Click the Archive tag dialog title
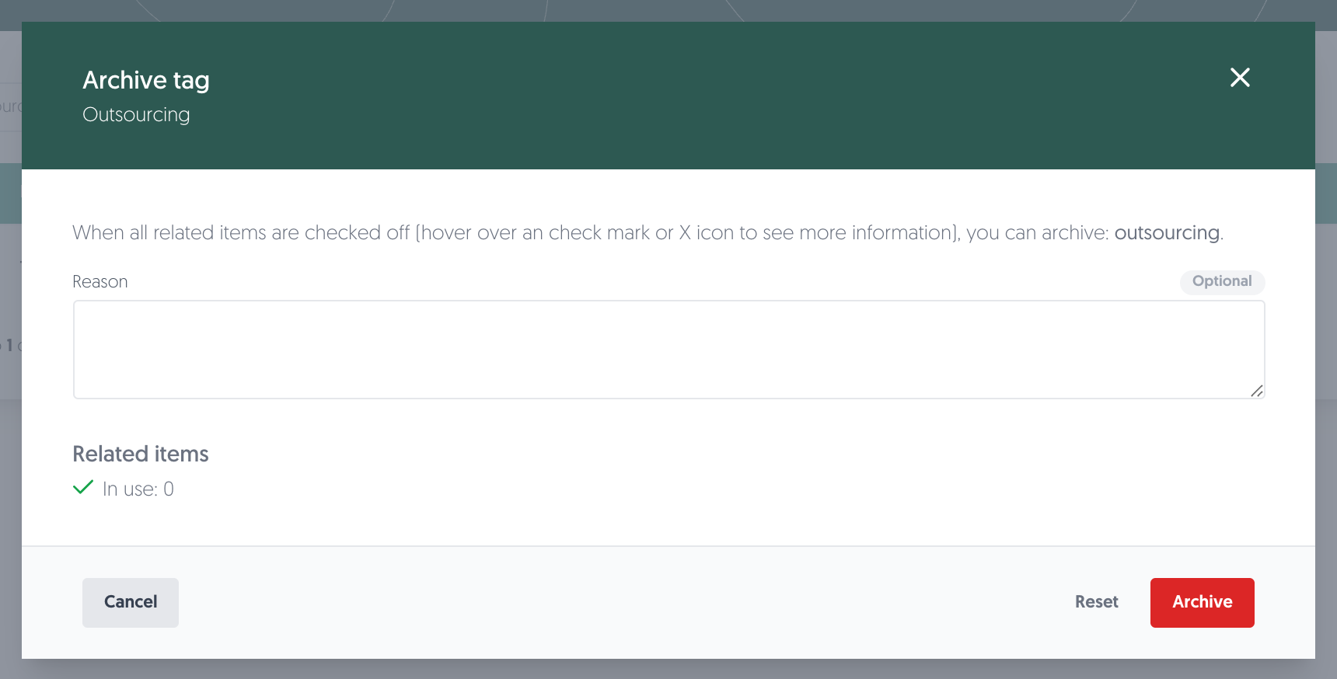The height and width of the screenshot is (679, 1337). (146, 80)
